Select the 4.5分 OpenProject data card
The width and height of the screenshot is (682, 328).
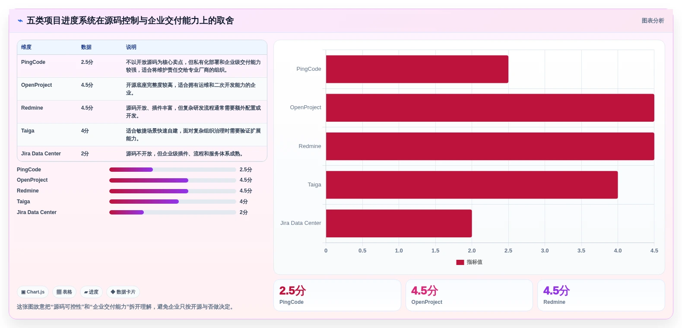coord(469,295)
